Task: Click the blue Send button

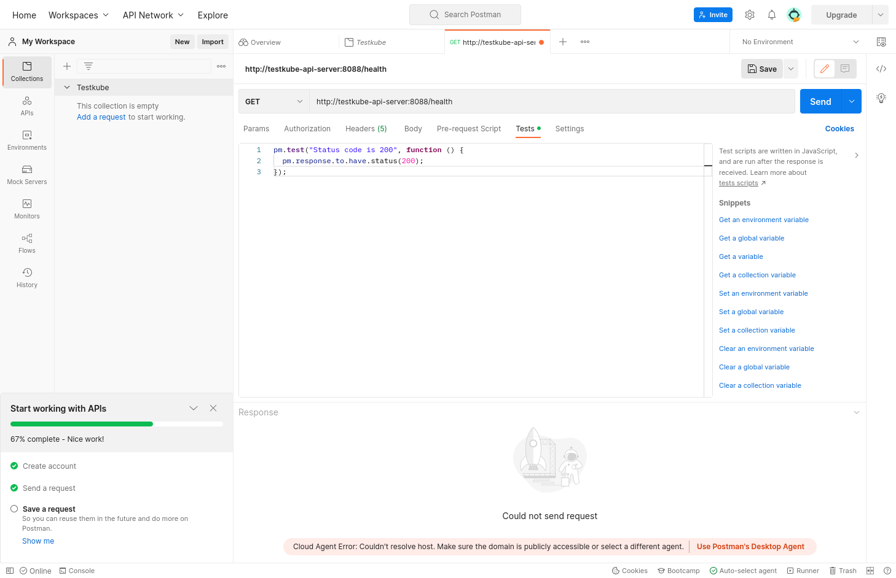Action: coord(820,102)
